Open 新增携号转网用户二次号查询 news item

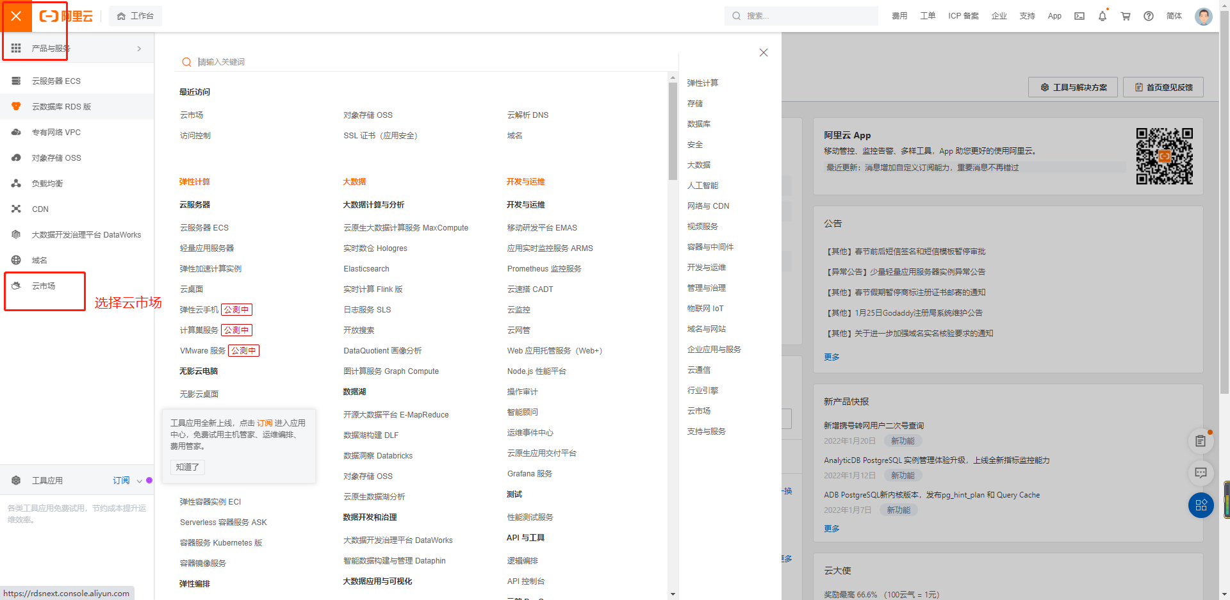click(x=874, y=426)
